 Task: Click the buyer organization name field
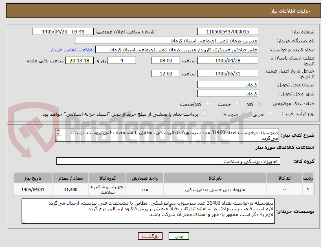(x=167, y=40)
